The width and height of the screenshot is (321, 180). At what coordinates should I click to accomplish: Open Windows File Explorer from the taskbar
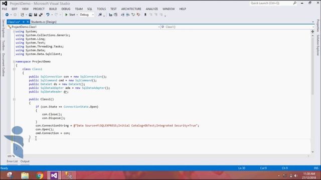(x=25, y=175)
